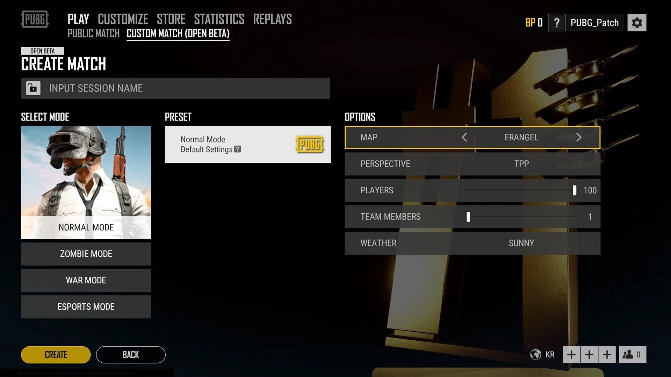
Task: Click the second plus icon bottom right
Action: (x=589, y=354)
